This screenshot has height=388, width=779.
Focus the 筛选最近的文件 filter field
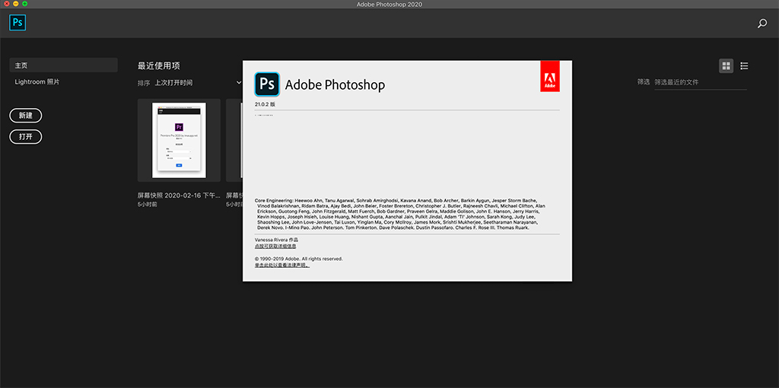tap(700, 82)
